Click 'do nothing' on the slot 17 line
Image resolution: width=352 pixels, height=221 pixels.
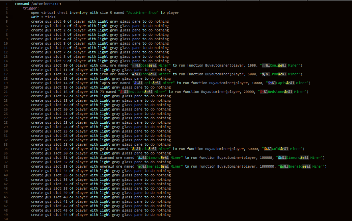[x=161, y=96]
